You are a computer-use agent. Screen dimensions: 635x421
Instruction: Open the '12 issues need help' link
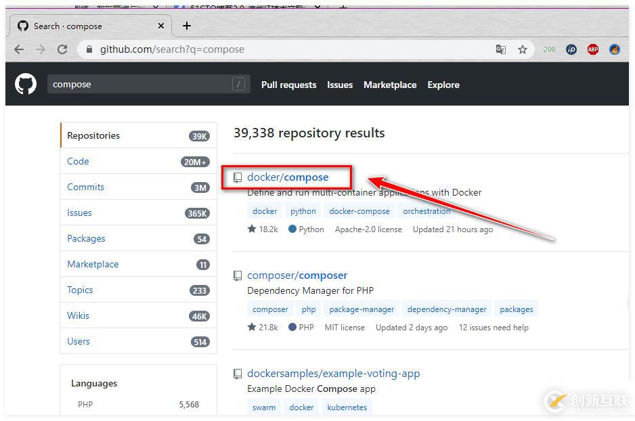pos(494,327)
